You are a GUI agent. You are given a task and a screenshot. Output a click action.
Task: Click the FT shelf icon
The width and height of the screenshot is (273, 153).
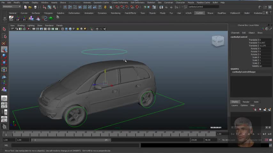(x=24, y=18)
